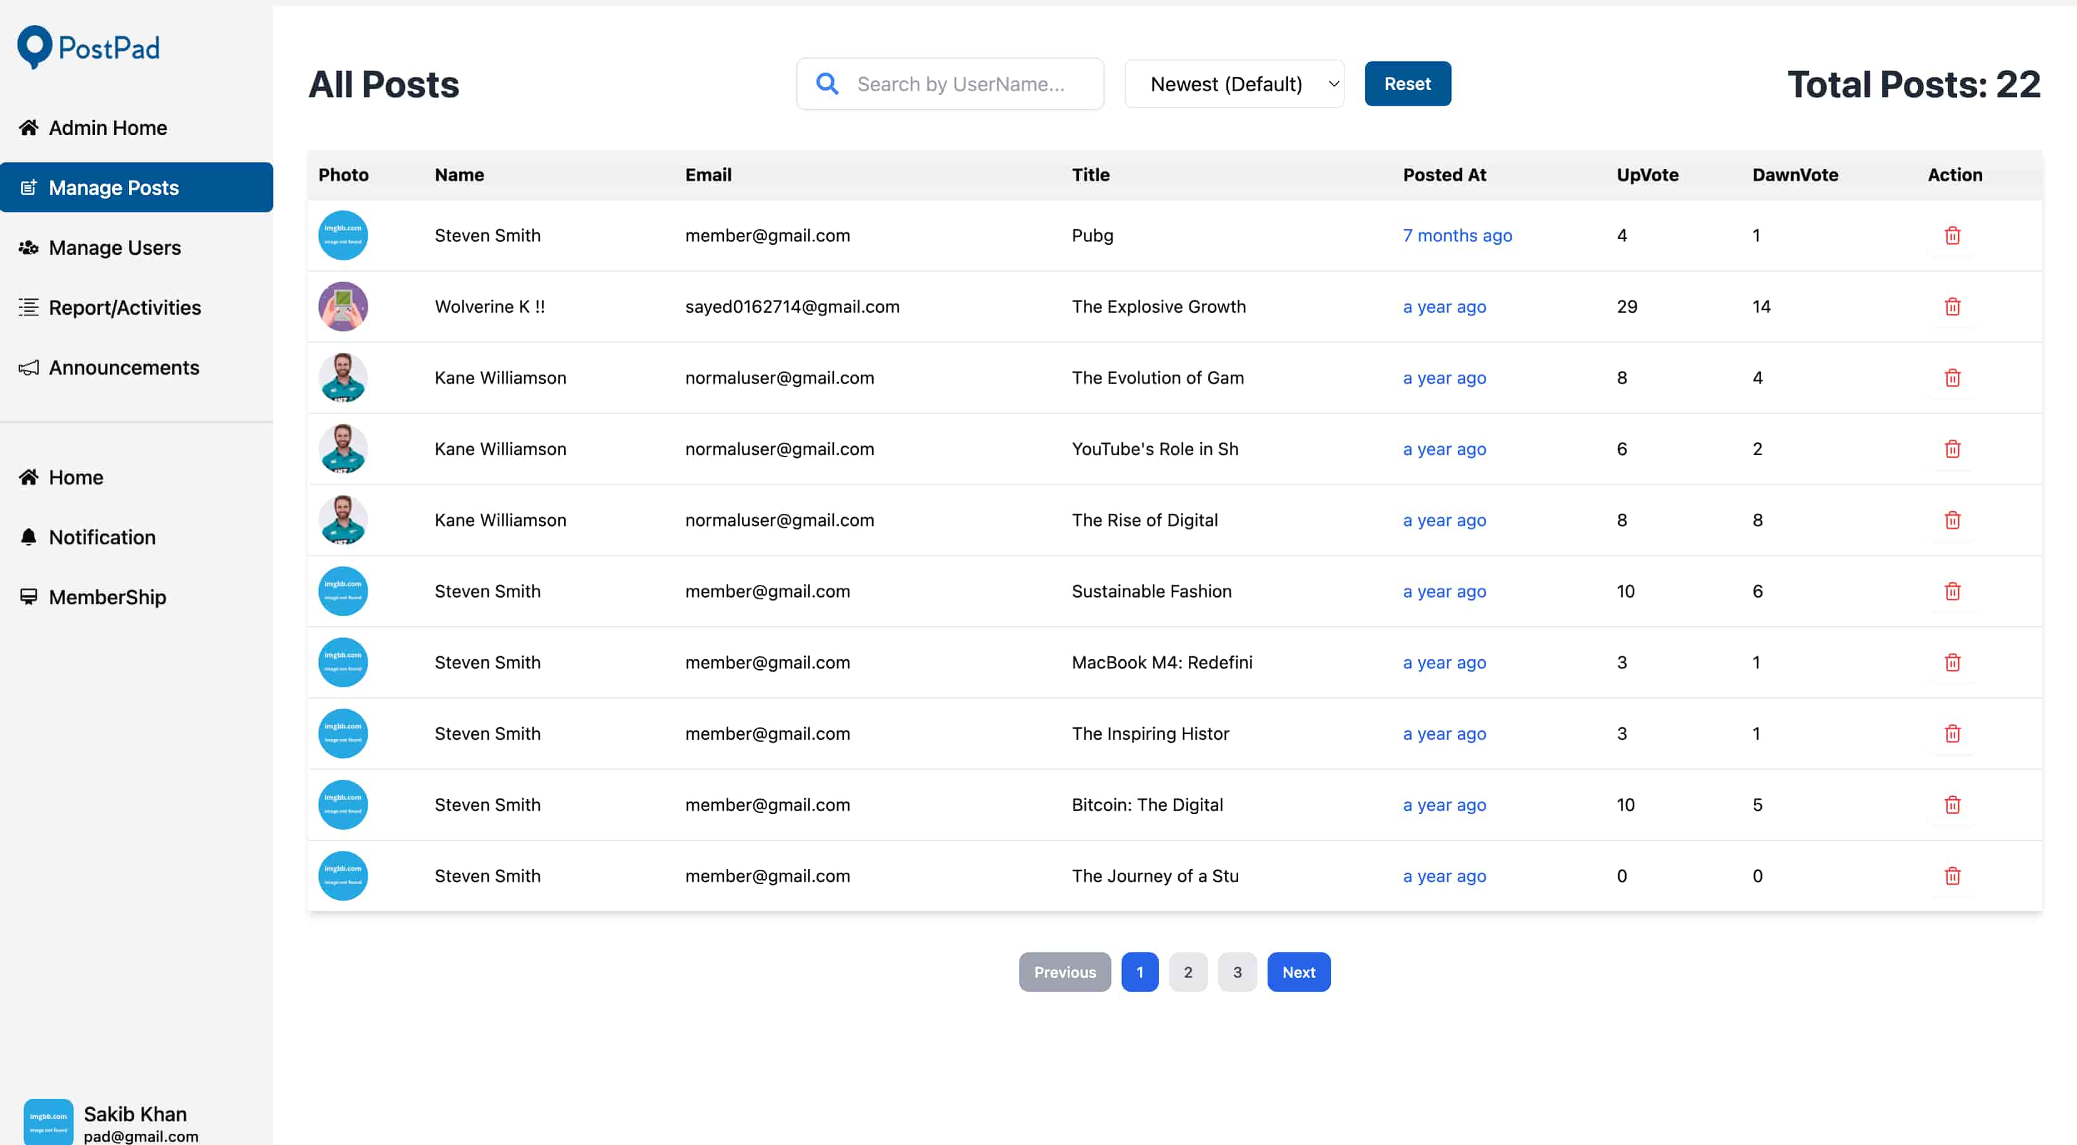2077x1145 pixels.
Task: Delete The Journey of a Stu post
Action: click(x=1952, y=876)
